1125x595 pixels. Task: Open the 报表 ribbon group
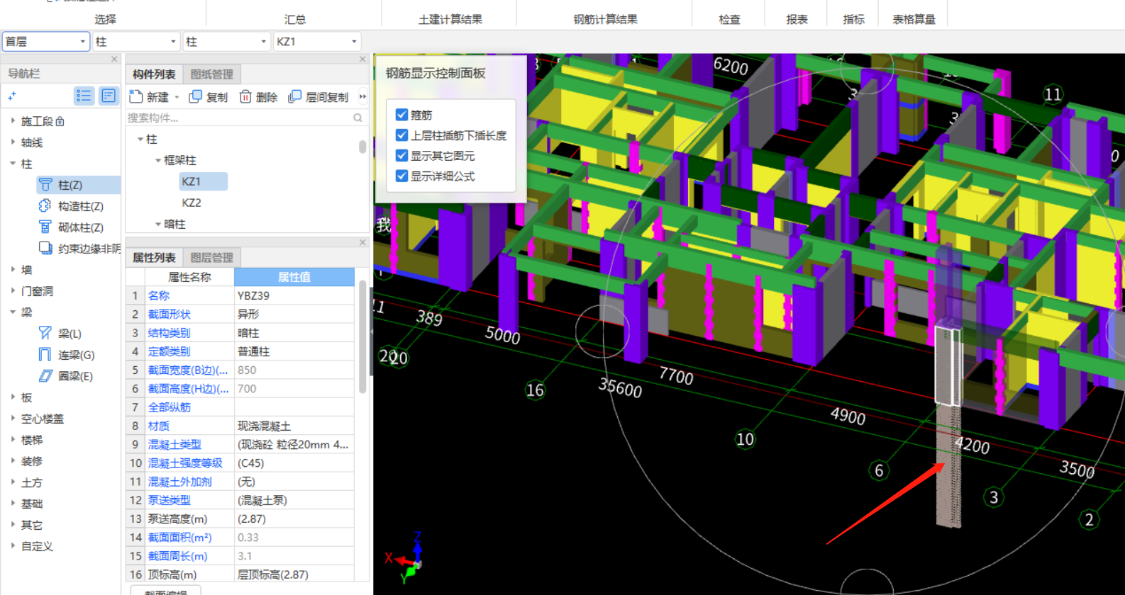click(x=797, y=19)
